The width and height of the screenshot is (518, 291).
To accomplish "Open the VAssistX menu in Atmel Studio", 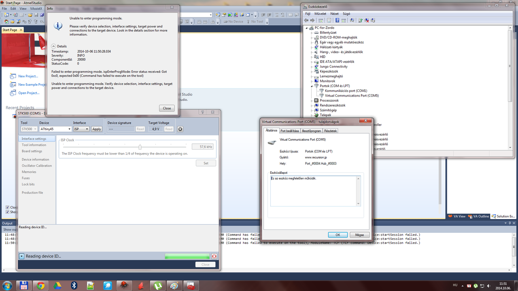I will pyautogui.click(x=36, y=8).
